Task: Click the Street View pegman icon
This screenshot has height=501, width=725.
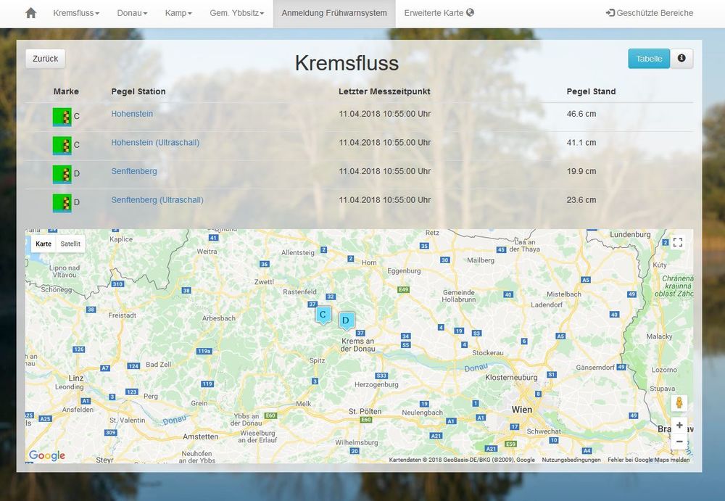Action: coord(679,402)
